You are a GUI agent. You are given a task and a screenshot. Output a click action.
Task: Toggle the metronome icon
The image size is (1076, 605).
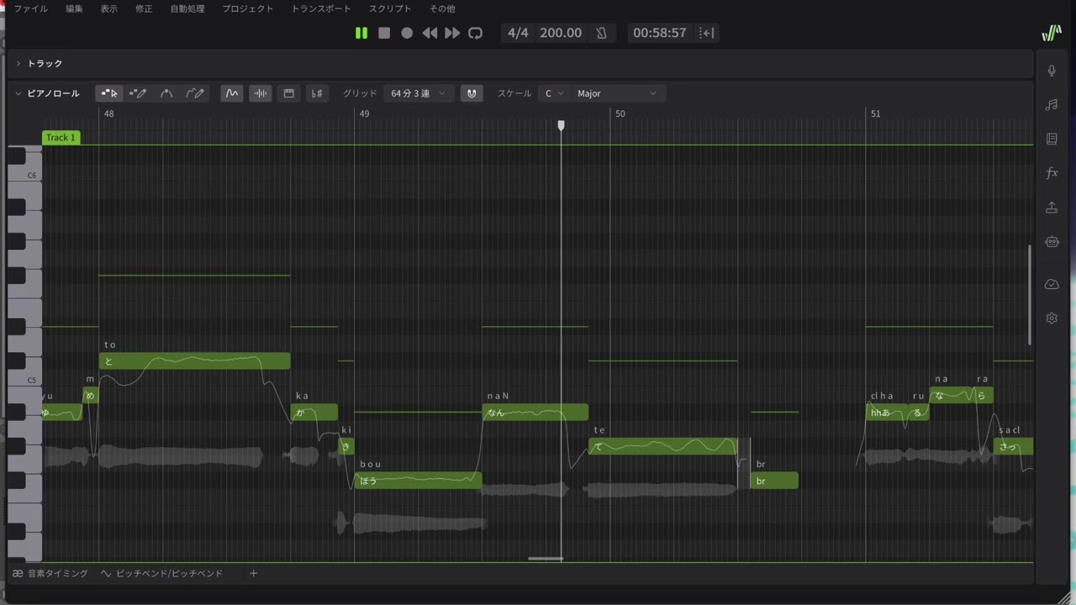[x=601, y=33]
